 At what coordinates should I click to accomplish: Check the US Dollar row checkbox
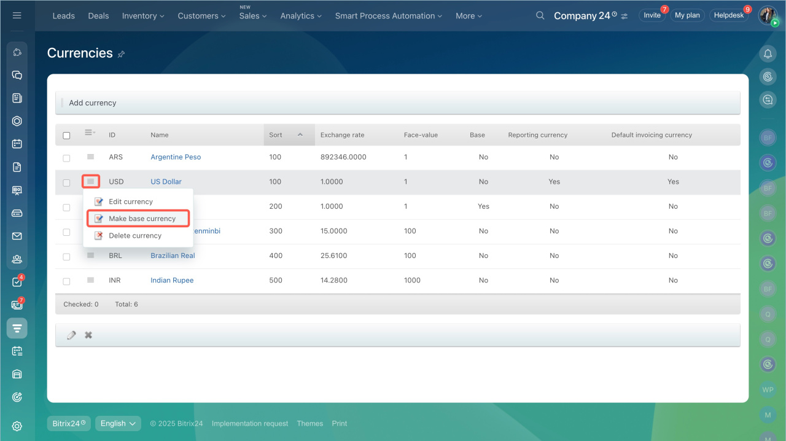[x=66, y=182]
